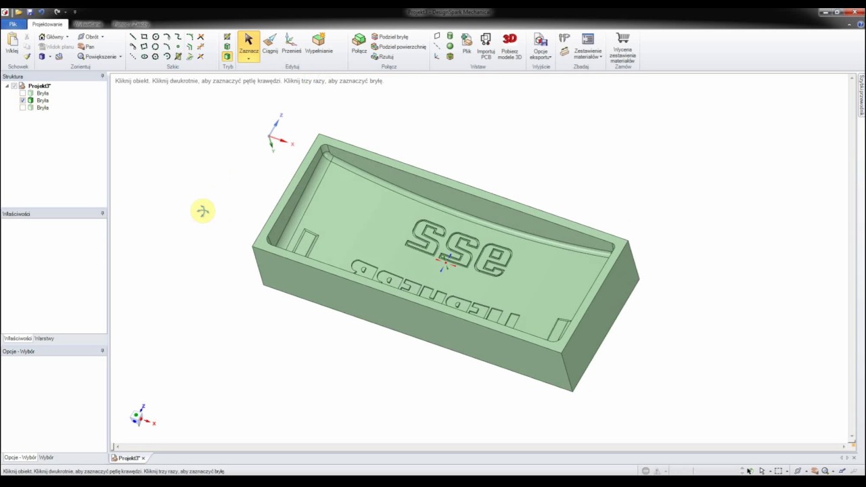Click the Podziel bryłę split body tool

click(x=390, y=37)
